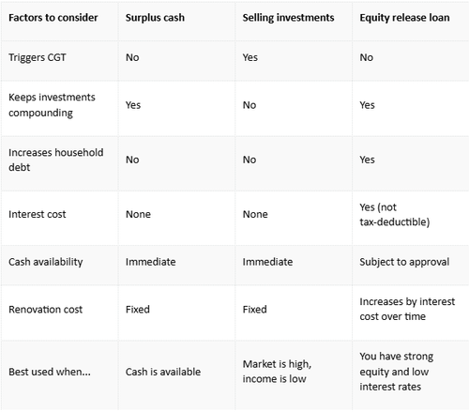The image size is (469, 412).
Task: Select 'You have strong equity' cell
Action: (397, 372)
